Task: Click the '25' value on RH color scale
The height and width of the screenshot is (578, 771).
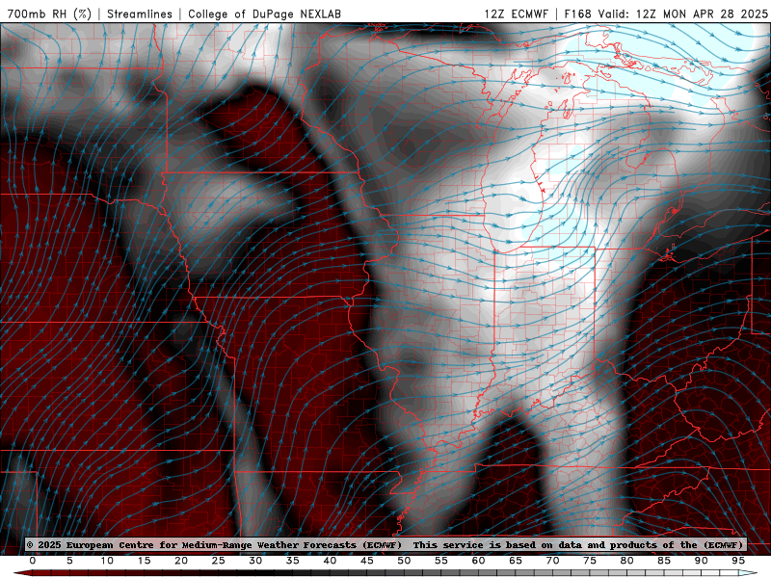Action: pyautogui.click(x=219, y=561)
